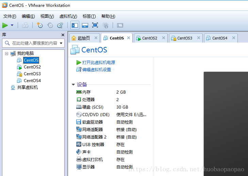
Task: Click the dark VM screen preview thumbnail
Action: (x=226, y=124)
